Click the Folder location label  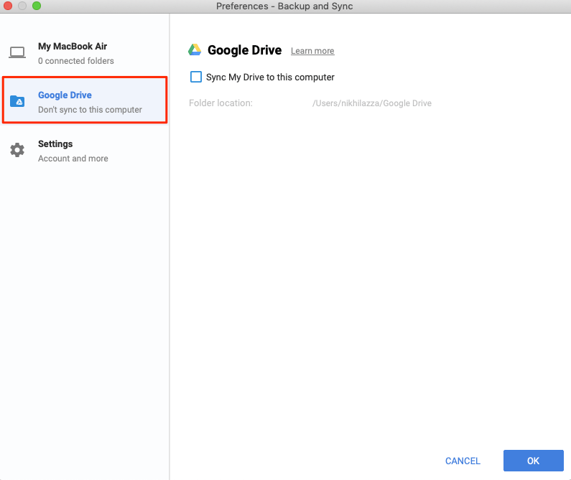220,103
